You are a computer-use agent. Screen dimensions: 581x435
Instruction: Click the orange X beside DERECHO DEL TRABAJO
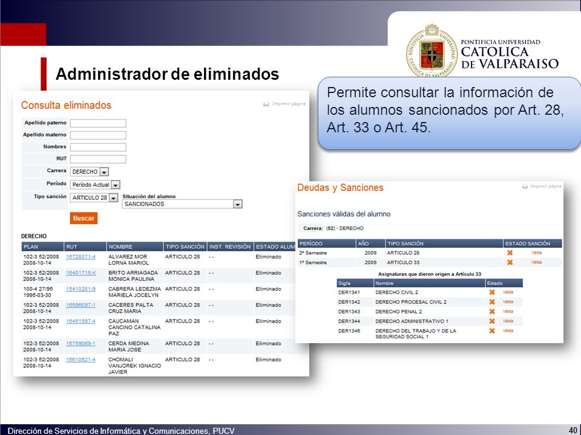point(491,330)
